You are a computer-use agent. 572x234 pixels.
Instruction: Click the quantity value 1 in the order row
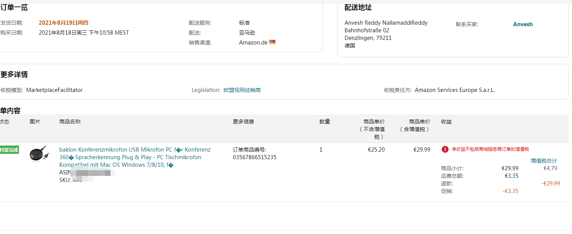321,150
